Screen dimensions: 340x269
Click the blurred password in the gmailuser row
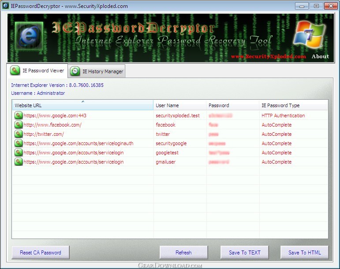219,162
